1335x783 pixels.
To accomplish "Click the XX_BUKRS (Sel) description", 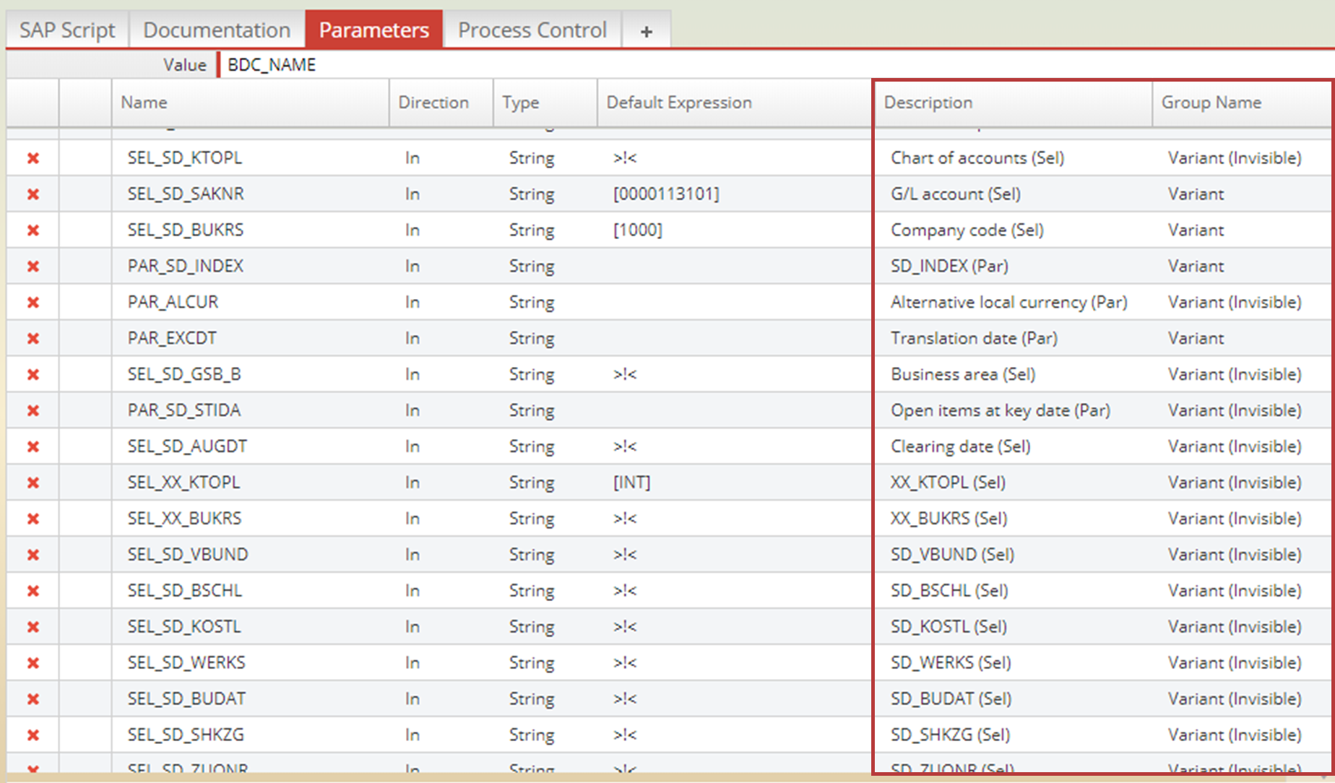I will click(x=949, y=519).
